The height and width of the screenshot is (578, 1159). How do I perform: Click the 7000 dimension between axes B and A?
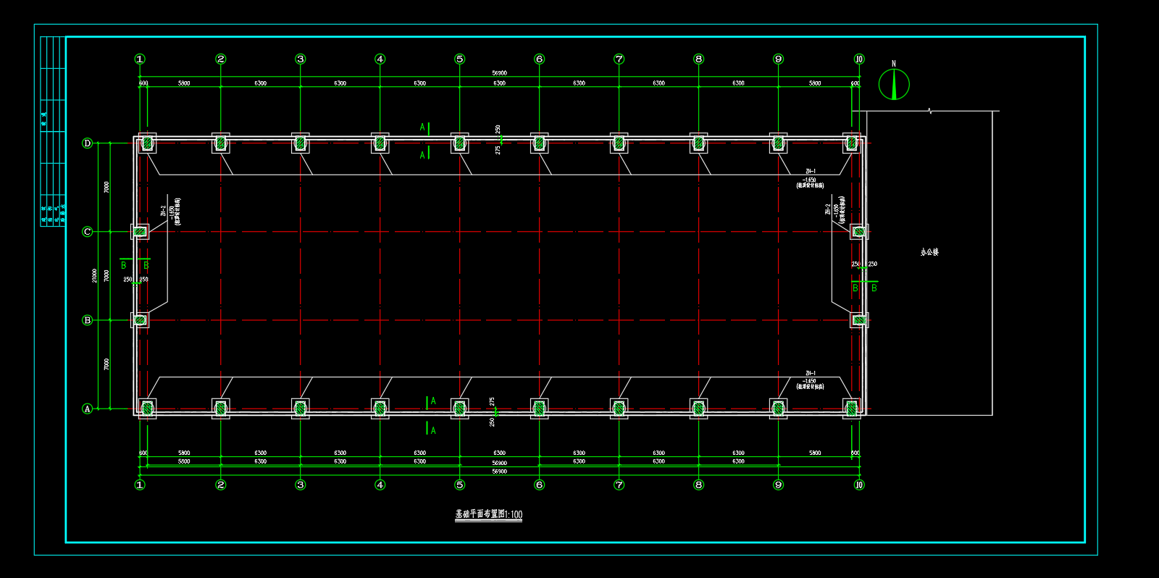click(107, 364)
